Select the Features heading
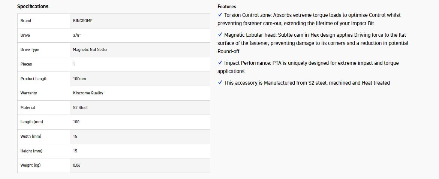This screenshot has width=439, height=179. coord(227,7)
